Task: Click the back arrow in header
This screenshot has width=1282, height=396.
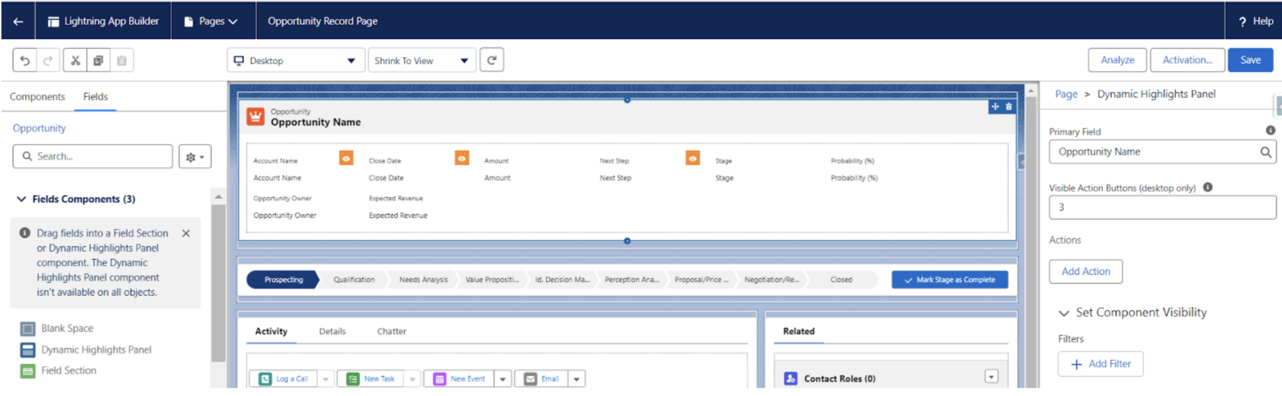Action: pos(18,21)
